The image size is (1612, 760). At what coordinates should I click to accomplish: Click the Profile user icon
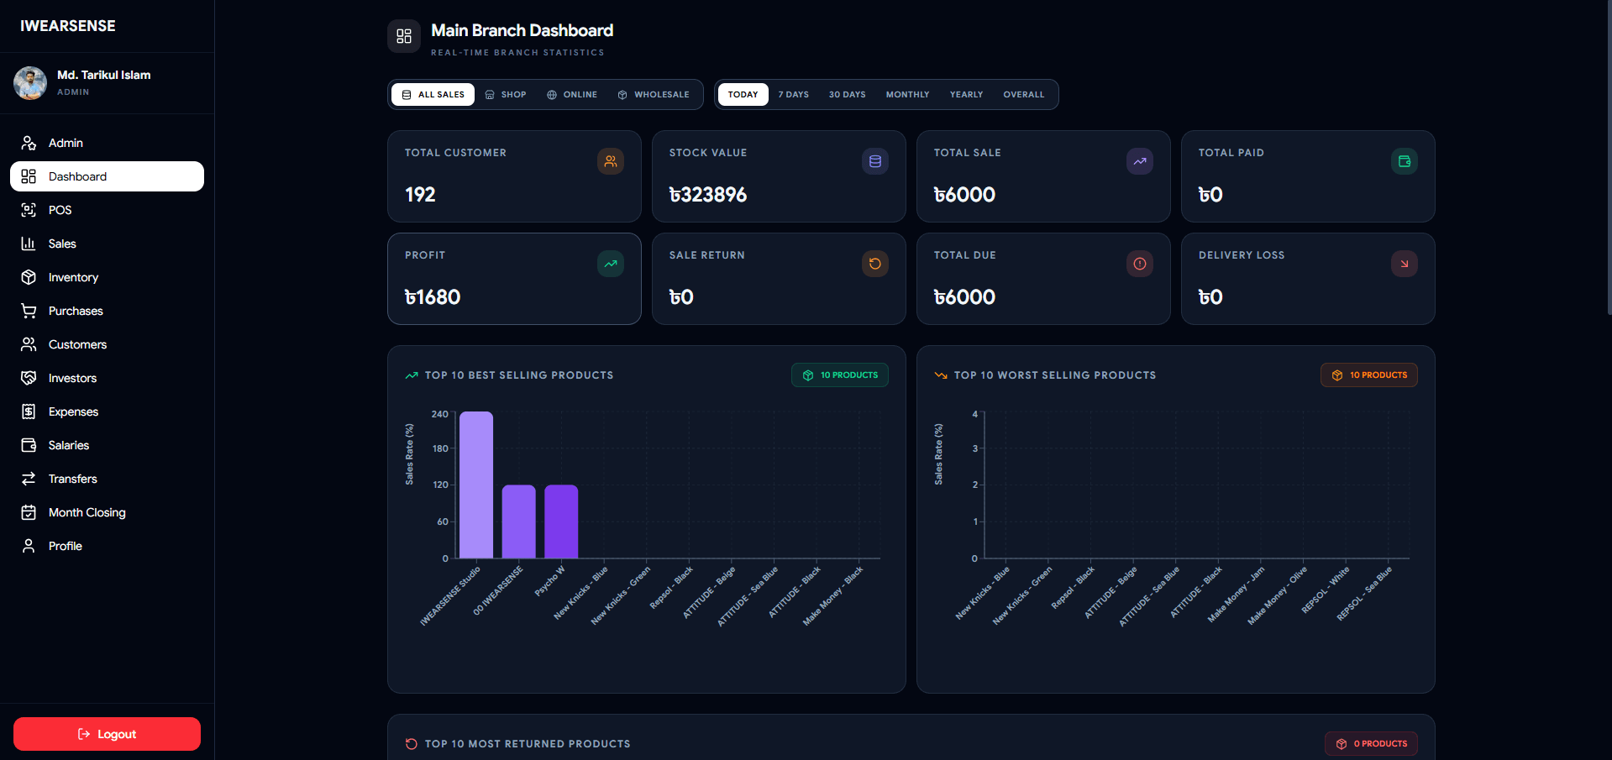(x=29, y=546)
